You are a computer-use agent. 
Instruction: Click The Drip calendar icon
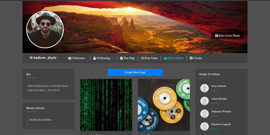click(x=121, y=58)
